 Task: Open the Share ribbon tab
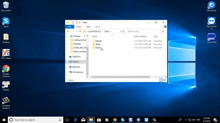(88, 27)
